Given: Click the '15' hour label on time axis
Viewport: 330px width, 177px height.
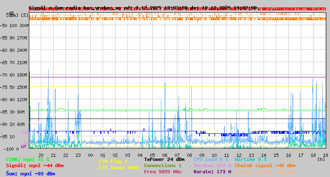Looking at the screenshot, I should point(276,155).
